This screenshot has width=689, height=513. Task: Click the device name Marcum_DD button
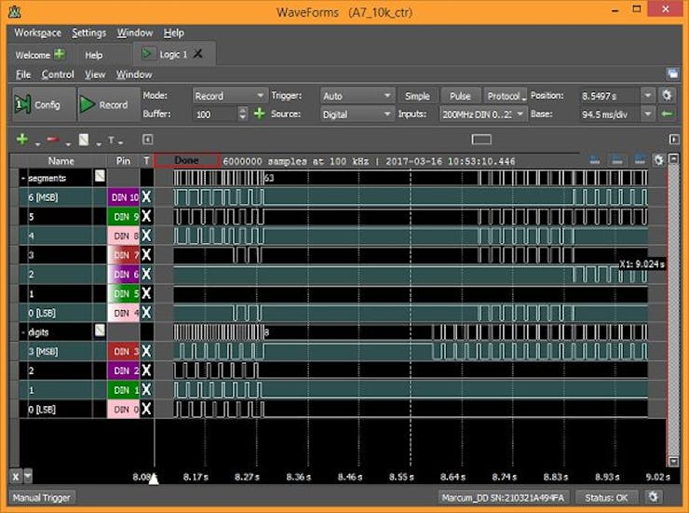pyautogui.click(x=503, y=497)
